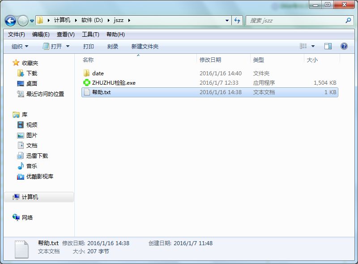Open the 工具 menu
Screen dimensions: 358x264
tap(89, 34)
